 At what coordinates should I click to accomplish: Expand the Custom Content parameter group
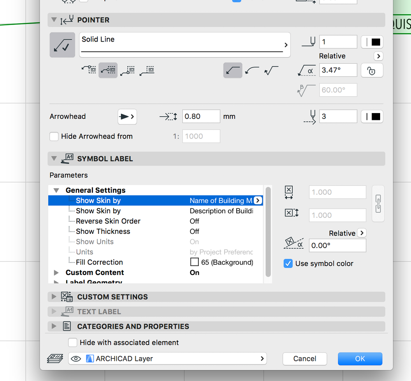[56, 272]
